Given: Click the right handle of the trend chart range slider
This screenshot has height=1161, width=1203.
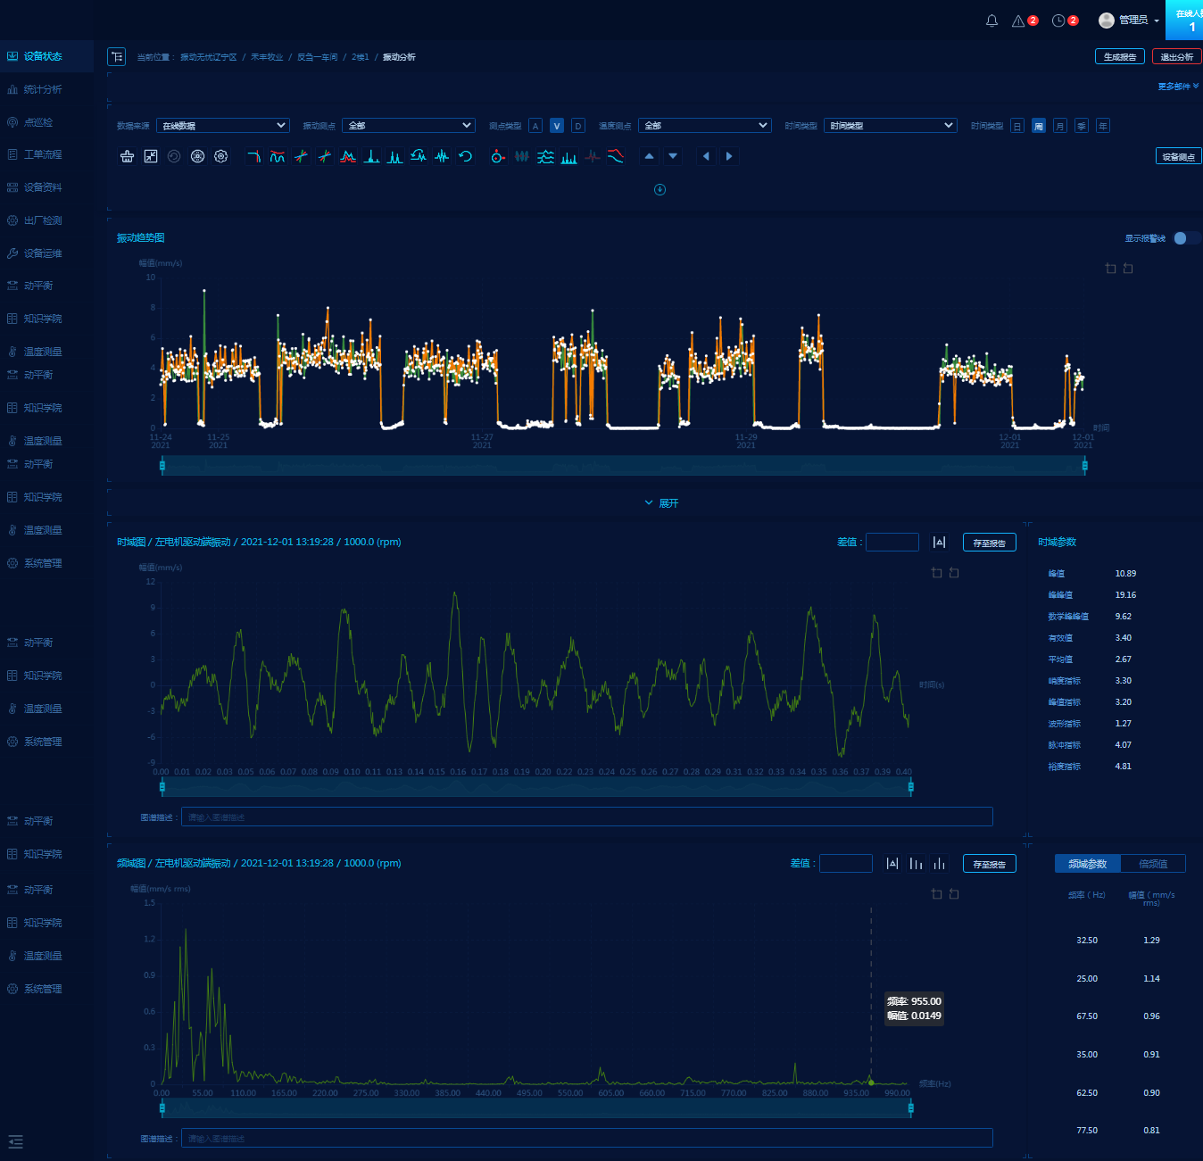Looking at the screenshot, I should pos(1085,465).
